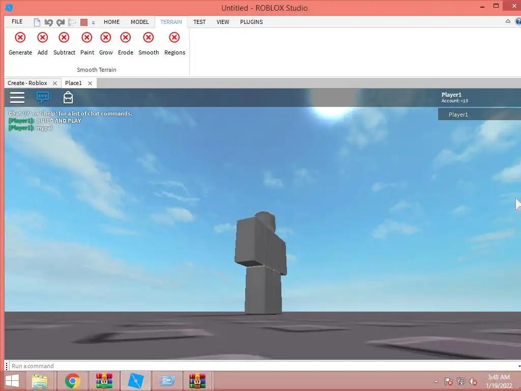521x391 pixels.
Task: Redo the last action
Action: coord(61,22)
